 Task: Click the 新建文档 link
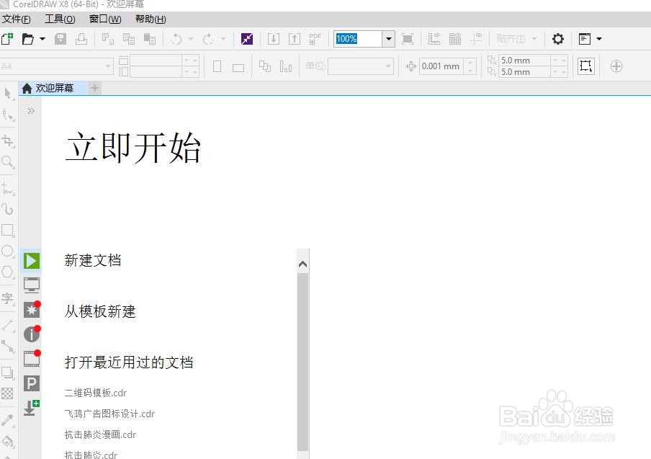[x=92, y=261]
